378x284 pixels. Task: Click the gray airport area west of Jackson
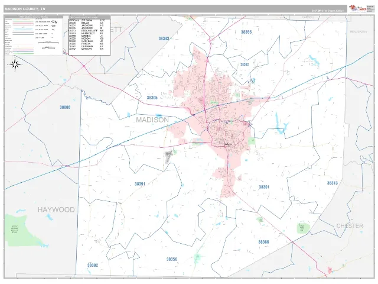[168, 156]
